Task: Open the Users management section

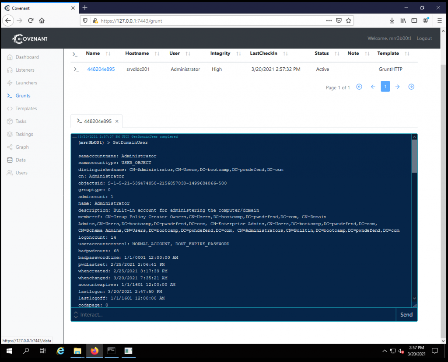Action: coord(24,173)
